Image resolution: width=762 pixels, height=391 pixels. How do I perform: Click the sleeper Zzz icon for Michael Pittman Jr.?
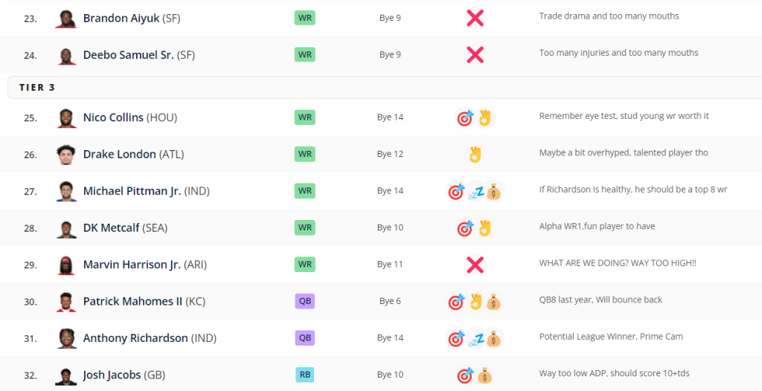(476, 192)
